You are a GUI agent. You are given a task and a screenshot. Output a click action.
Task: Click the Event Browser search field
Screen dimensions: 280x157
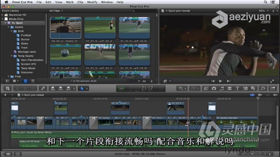pyautogui.click(x=144, y=11)
